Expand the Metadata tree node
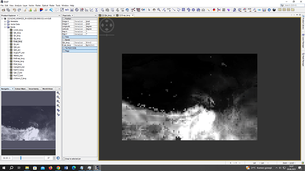Image resolution: width=305 pixels, height=171 pixels. [x=5, y=21]
